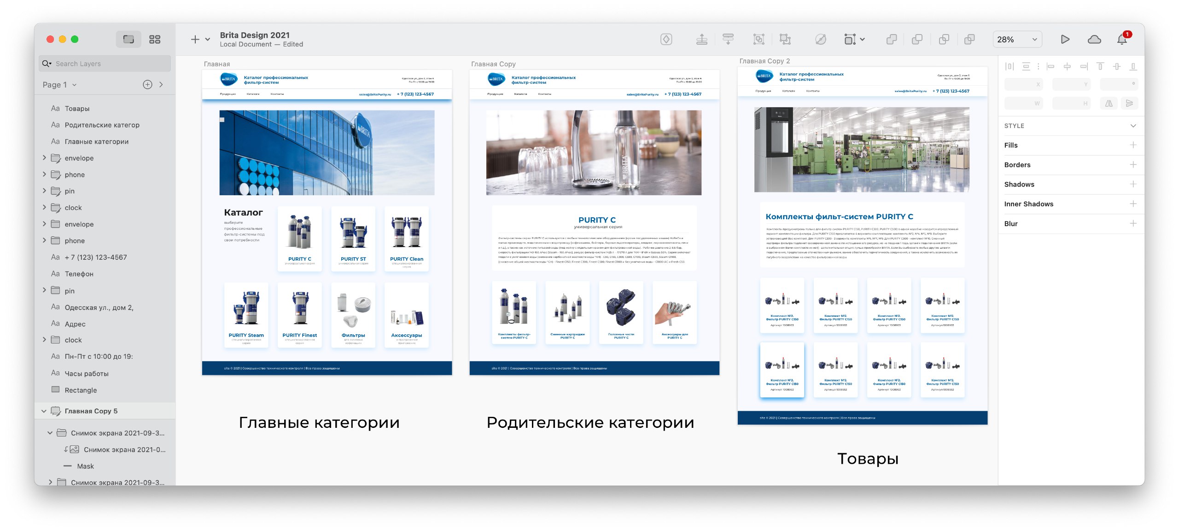Click align left icon in inspector
The width and height of the screenshot is (1179, 531).
pos(1051,66)
